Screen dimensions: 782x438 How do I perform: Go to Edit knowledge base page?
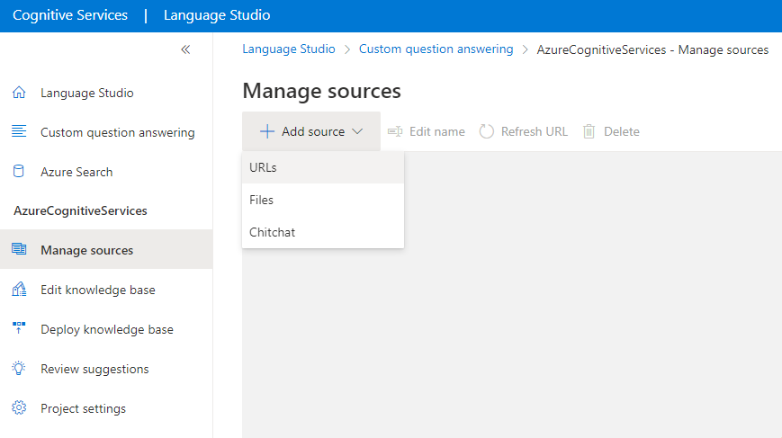click(x=106, y=290)
